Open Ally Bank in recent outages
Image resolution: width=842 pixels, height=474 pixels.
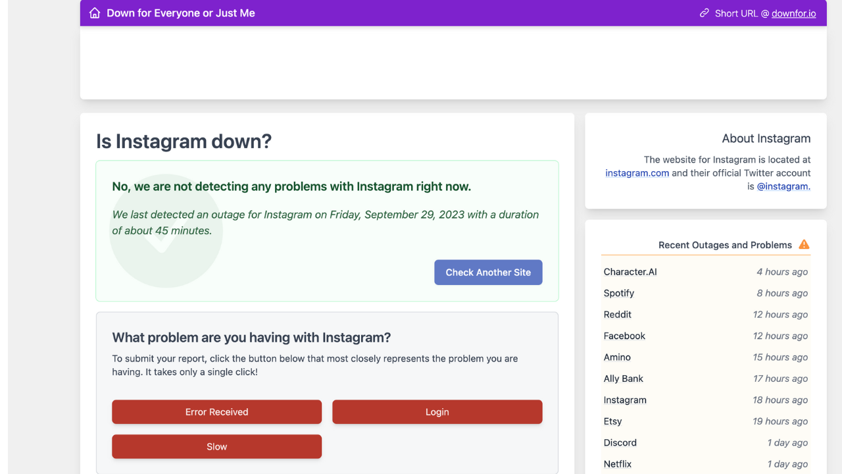tap(623, 379)
